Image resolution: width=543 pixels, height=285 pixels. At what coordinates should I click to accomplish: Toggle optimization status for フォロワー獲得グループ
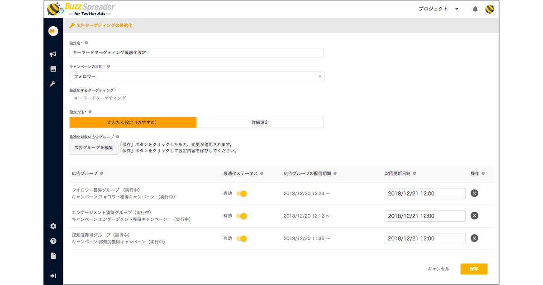[242, 194]
